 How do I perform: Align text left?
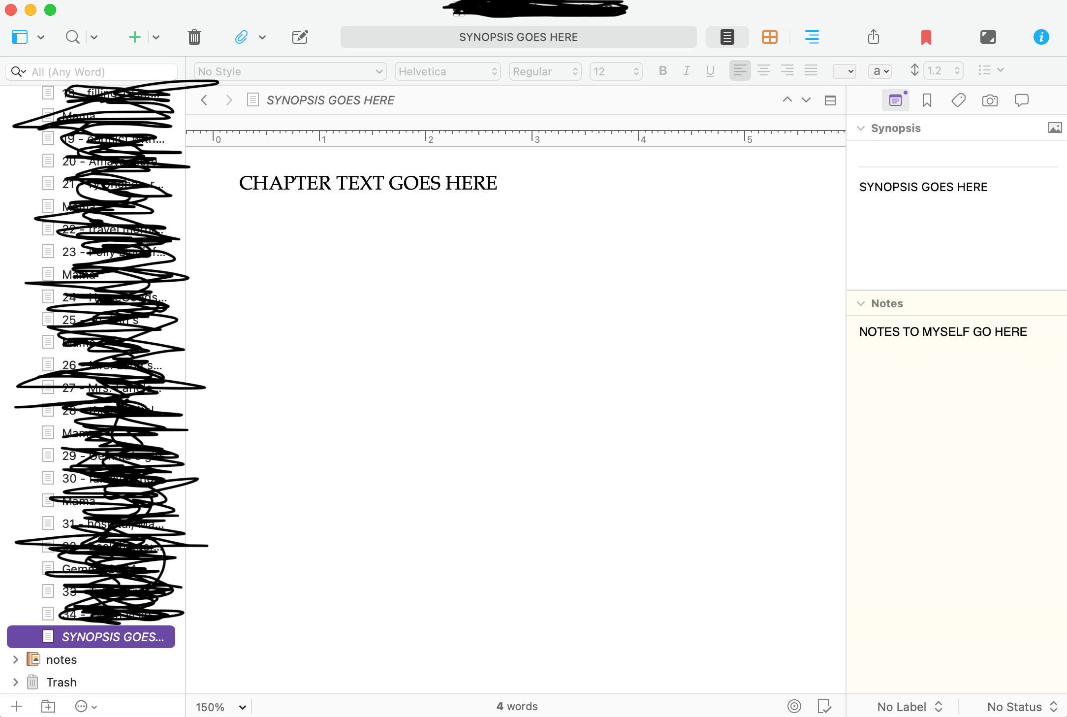[x=740, y=71]
